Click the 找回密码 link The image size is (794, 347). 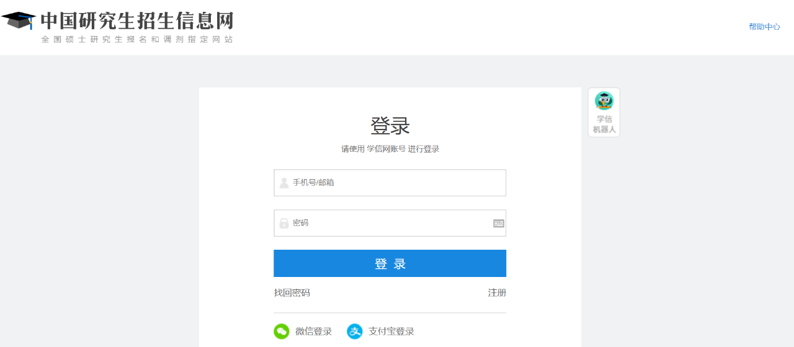click(292, 292)
